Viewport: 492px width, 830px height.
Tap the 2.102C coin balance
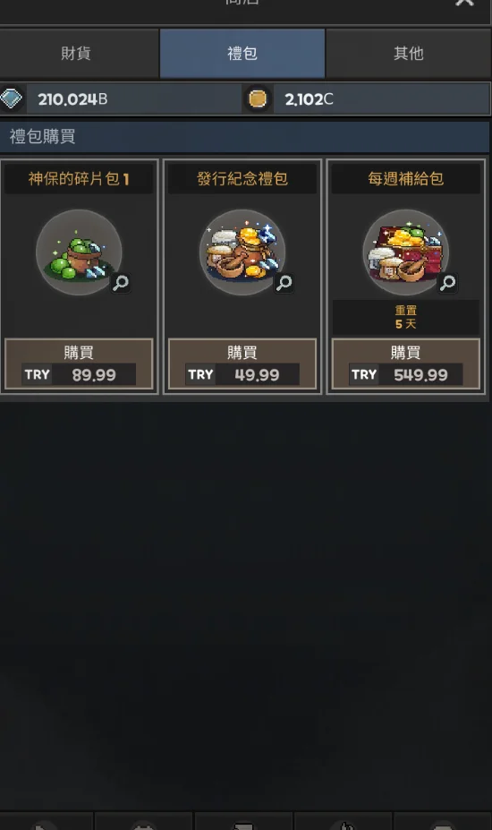pyautogui.click(x=309, y=99)
